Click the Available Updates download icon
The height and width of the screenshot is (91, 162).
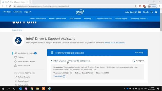click(16, 53)
